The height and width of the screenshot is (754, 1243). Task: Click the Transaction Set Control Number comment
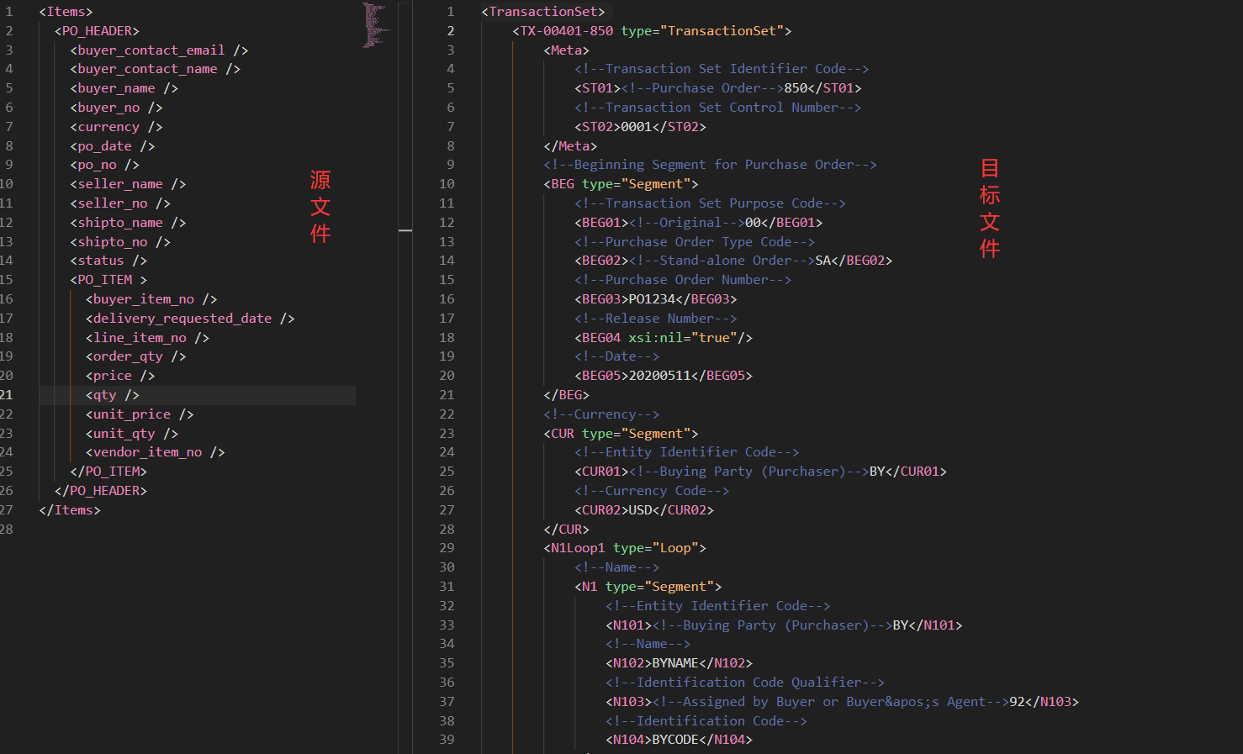(717, 108)
